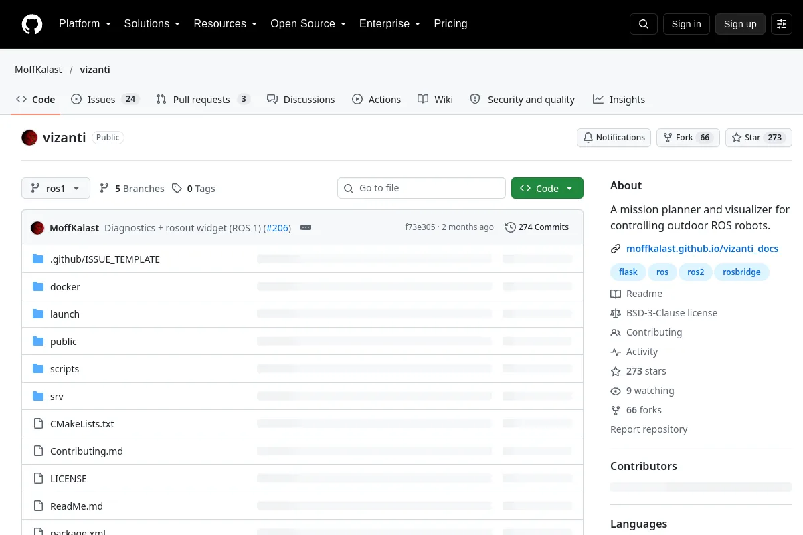803x535 pixels.
Task: Click the tag icon next to 0 Tags
Action: 177,189
